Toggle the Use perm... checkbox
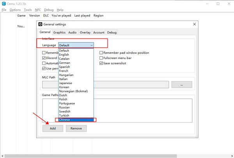The width and height of the screenshot is (234, 158). pyautogui.click(x=44, y=68)
